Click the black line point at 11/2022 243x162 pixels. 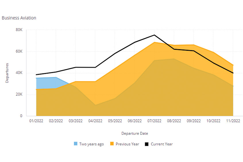click(x=233, y=73)
